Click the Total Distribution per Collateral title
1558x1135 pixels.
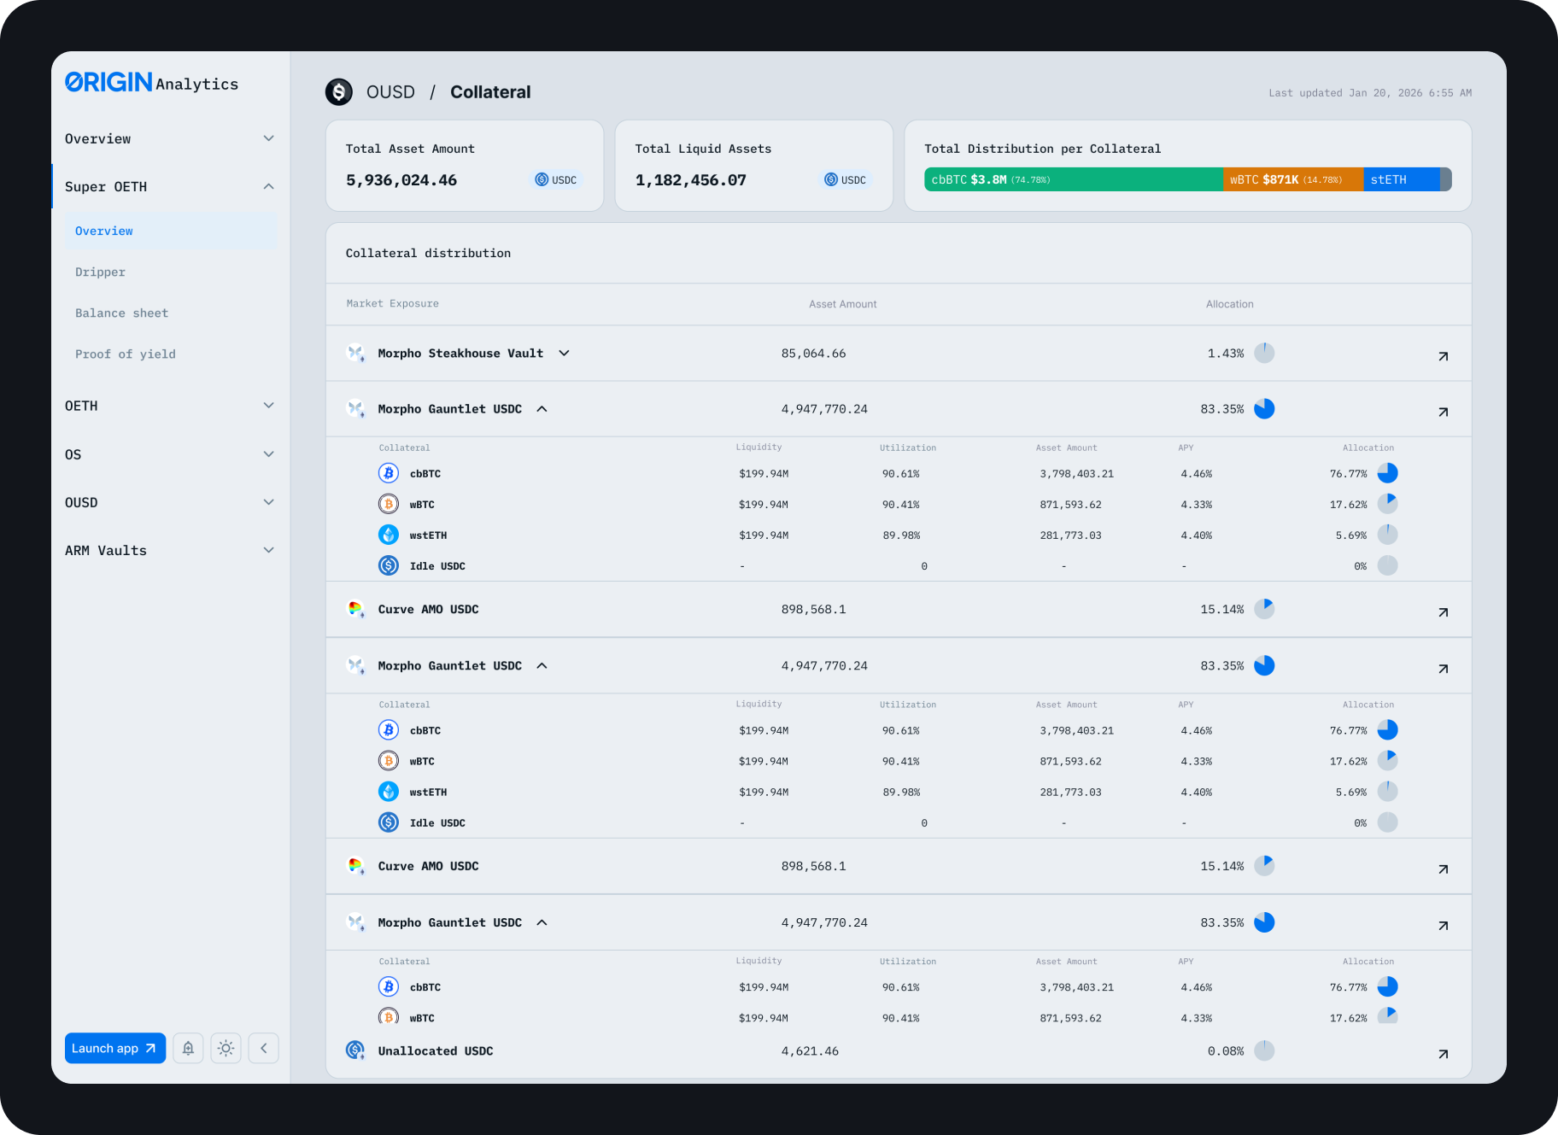click(x=1042, y=149)
